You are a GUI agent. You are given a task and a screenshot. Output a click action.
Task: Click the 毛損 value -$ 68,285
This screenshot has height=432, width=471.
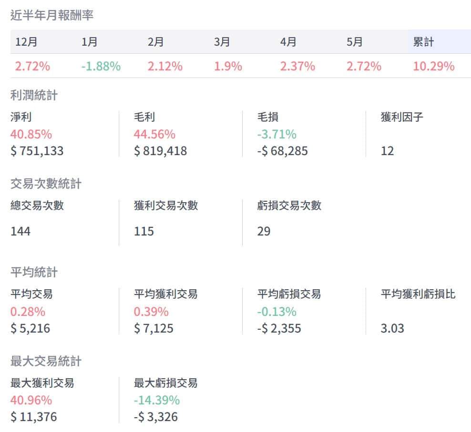[x=282, y=151]
